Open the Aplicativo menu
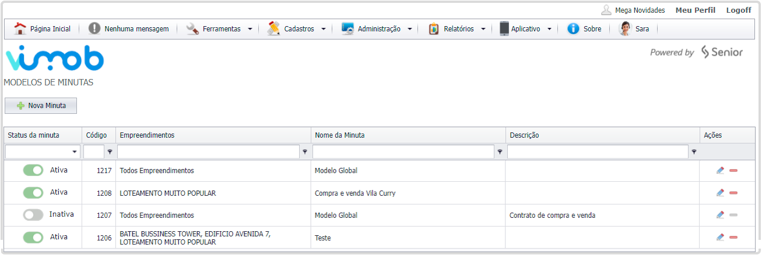 tap(525, 28)
